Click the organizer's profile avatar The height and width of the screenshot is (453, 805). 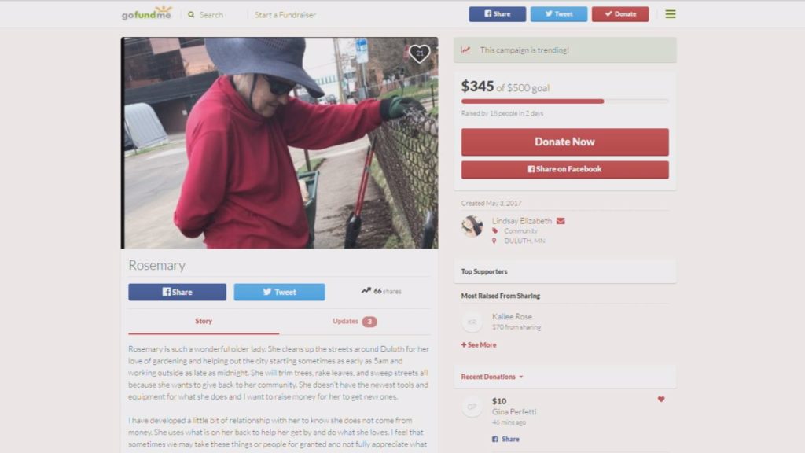pos(472,226)
